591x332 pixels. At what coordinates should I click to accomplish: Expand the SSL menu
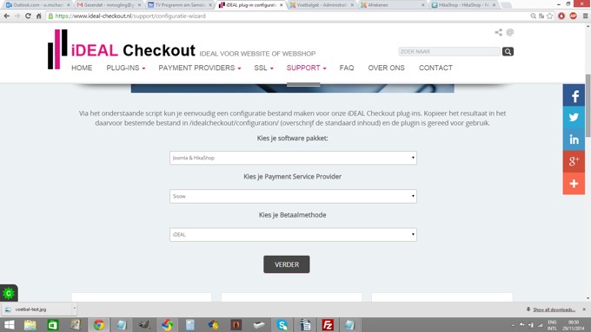[263, 68]
